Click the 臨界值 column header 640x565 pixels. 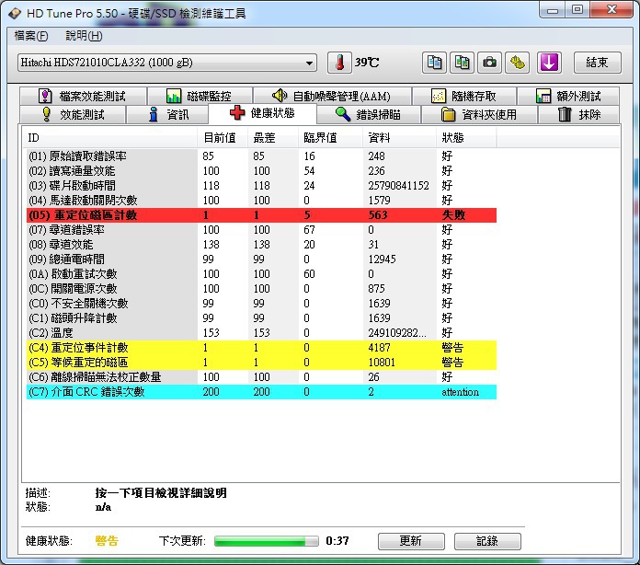pos(330,138)
